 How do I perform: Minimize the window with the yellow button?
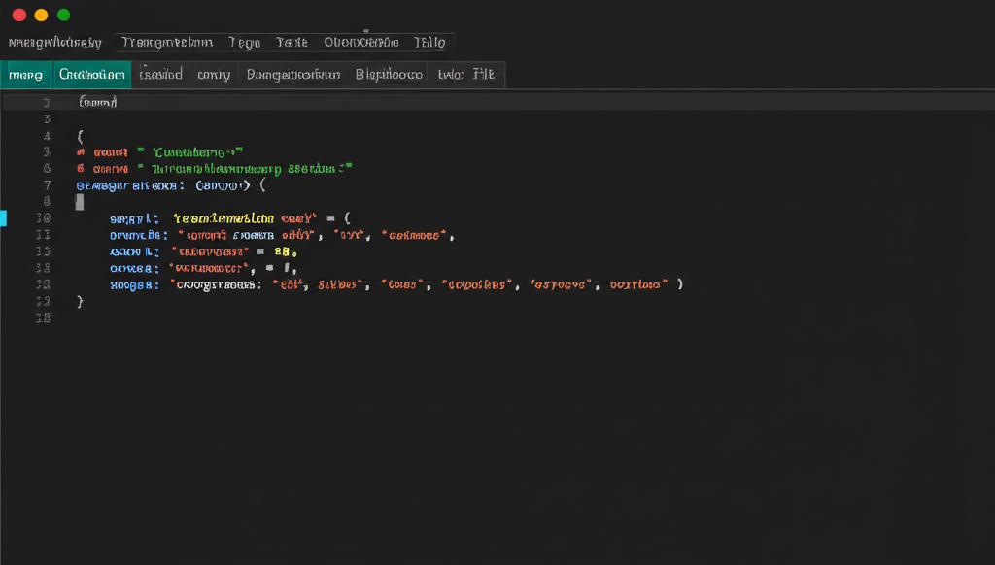(41, 15)
